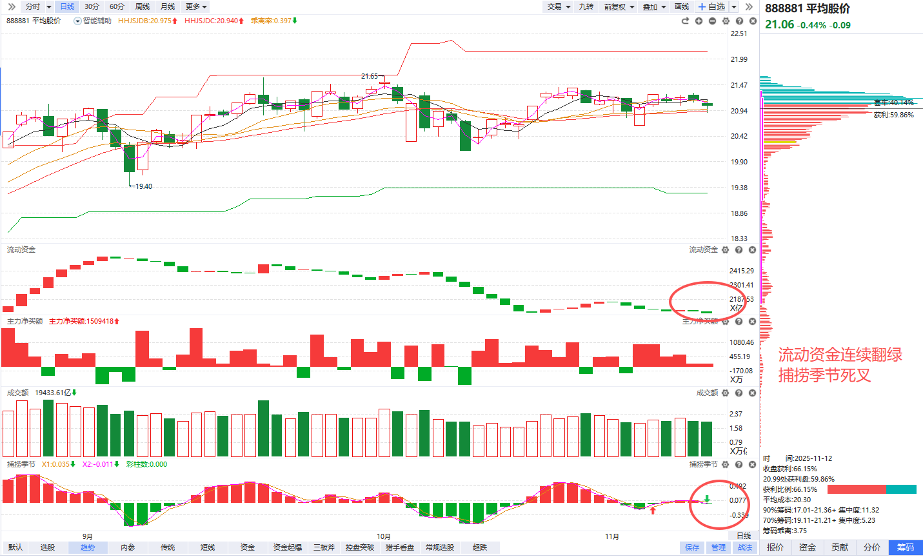Click the 21.65 high price label
The image size is (923, 557).
coord(370,76)
